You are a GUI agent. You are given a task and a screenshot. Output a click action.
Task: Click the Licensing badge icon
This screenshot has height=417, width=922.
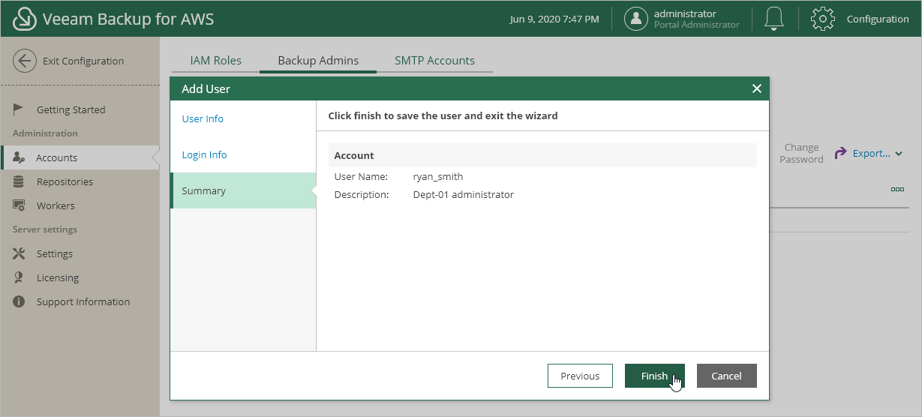pos(20,277)
